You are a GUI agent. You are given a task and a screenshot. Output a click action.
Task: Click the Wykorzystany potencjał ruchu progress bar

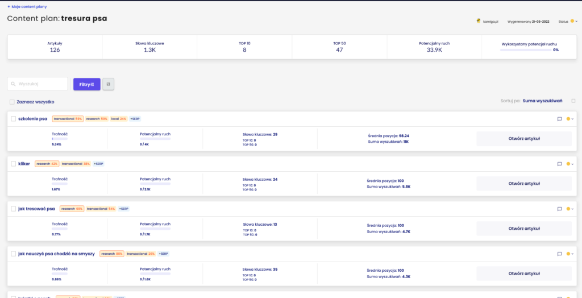click(525, 50)
